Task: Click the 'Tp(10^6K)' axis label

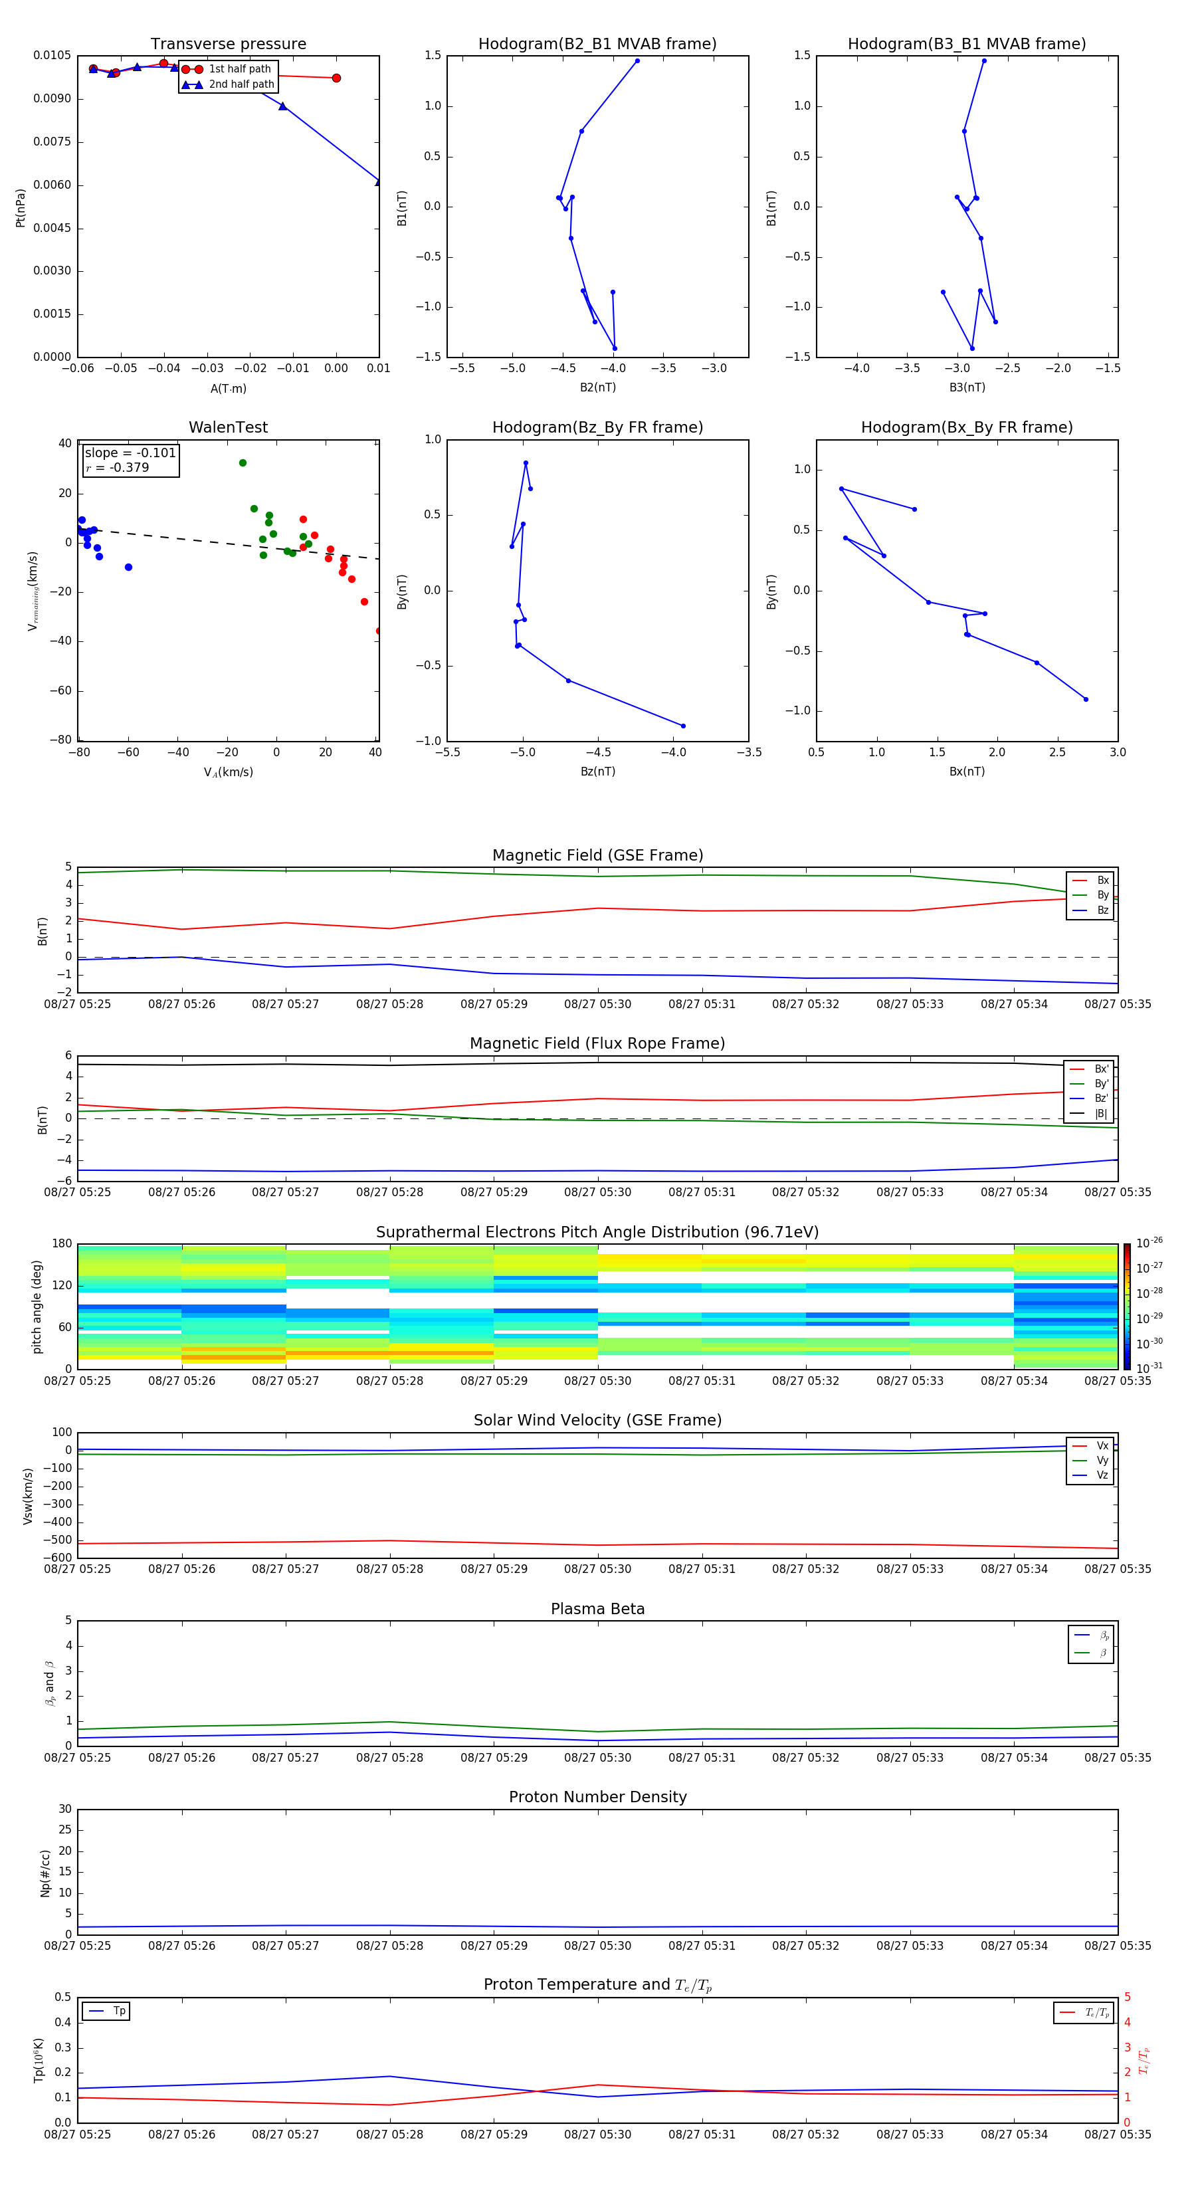Action: pos(39,2060)
